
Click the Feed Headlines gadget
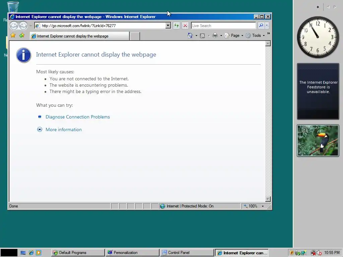(x=318, y=91)
